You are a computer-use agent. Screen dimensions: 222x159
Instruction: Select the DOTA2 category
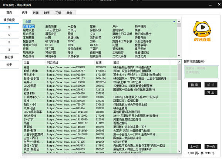click(71, 41)
